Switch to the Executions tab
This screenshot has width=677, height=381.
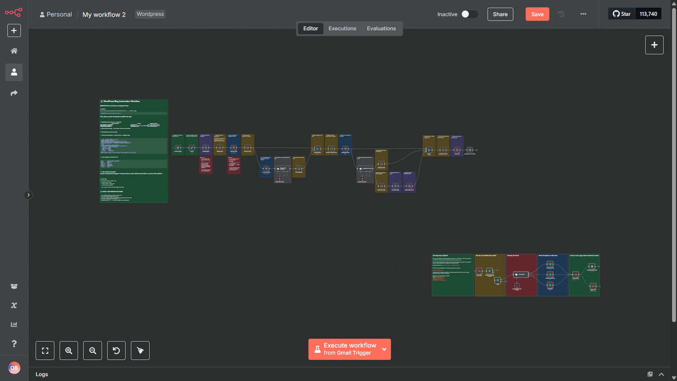pyautogui.click(x=342, y=28)
